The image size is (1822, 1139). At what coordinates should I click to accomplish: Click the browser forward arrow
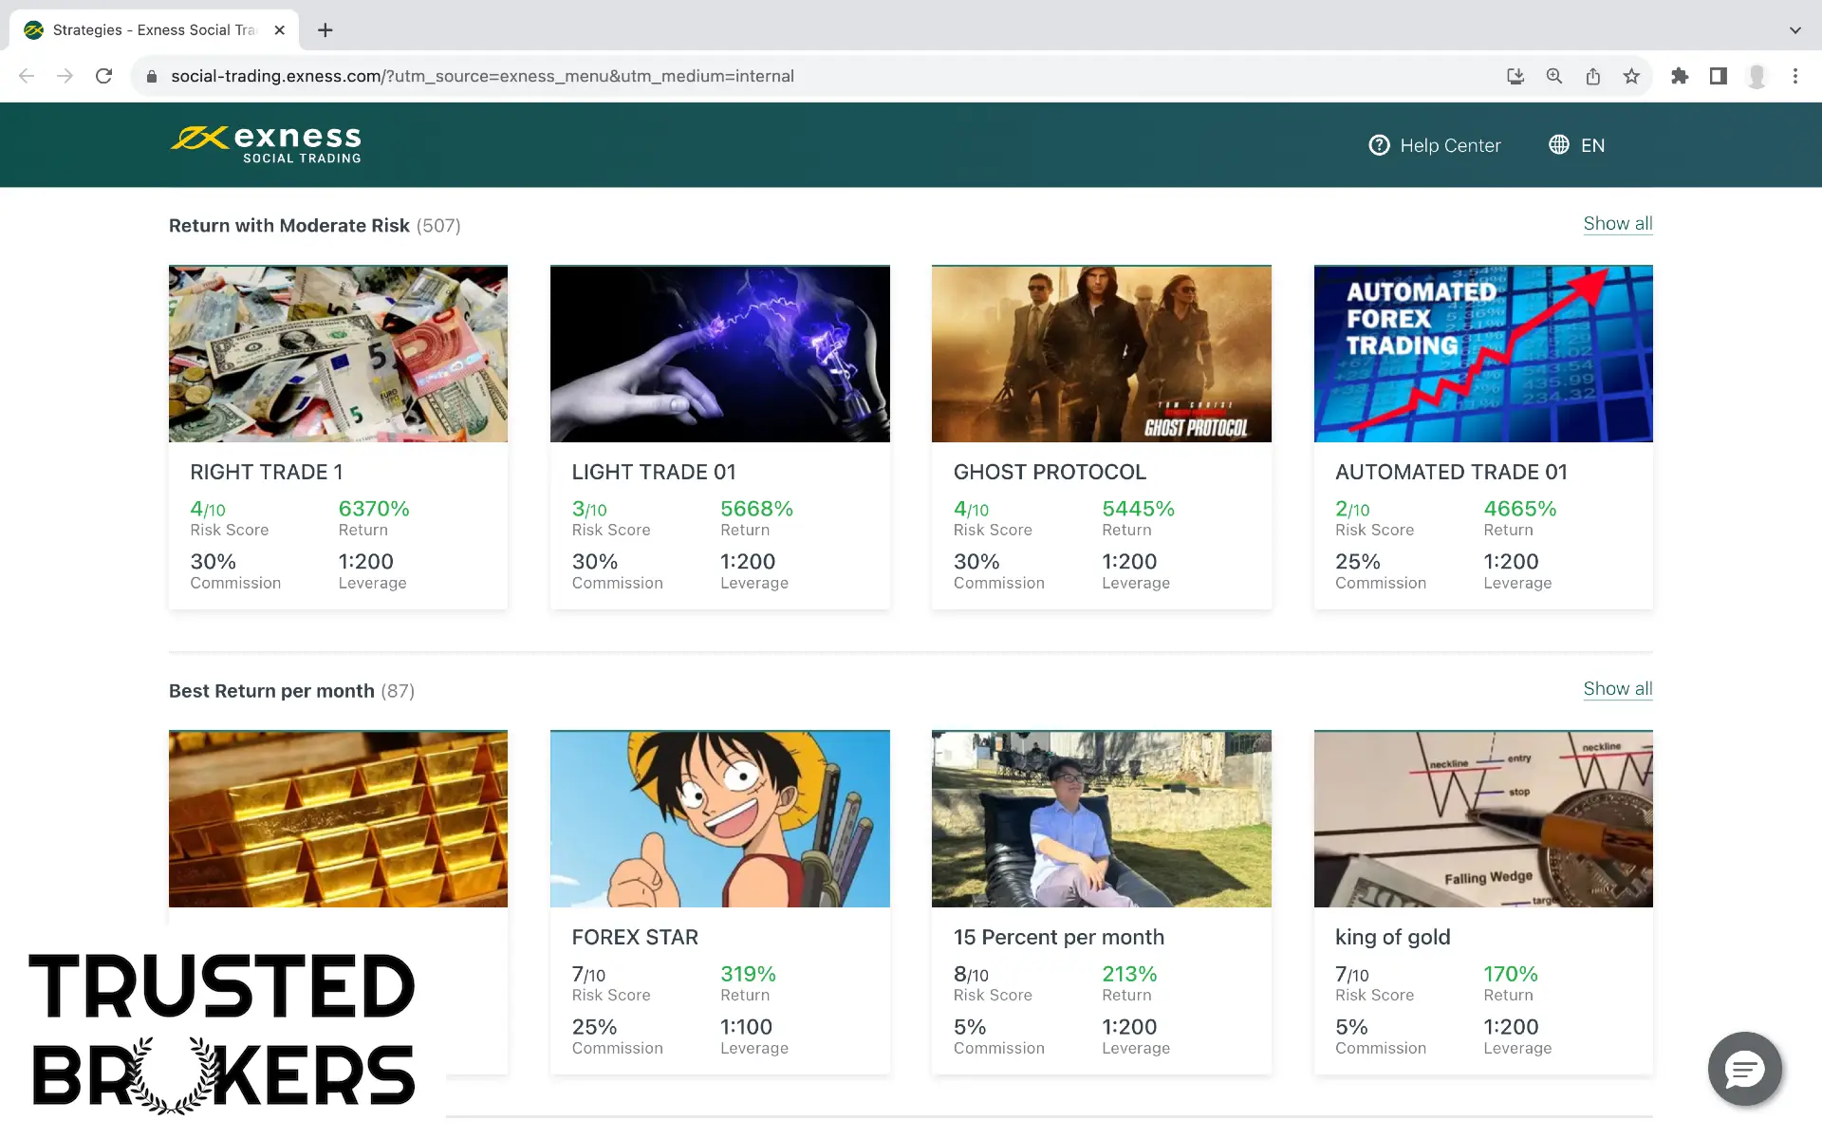[65, 76]
